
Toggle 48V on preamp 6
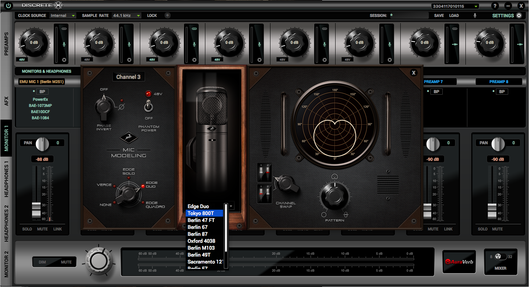(347, 60)
